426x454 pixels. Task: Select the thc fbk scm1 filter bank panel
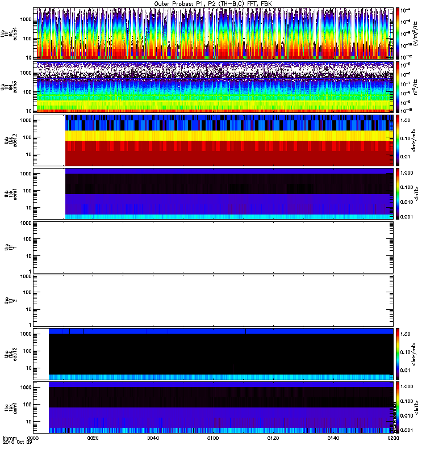[x=214, y=407]
